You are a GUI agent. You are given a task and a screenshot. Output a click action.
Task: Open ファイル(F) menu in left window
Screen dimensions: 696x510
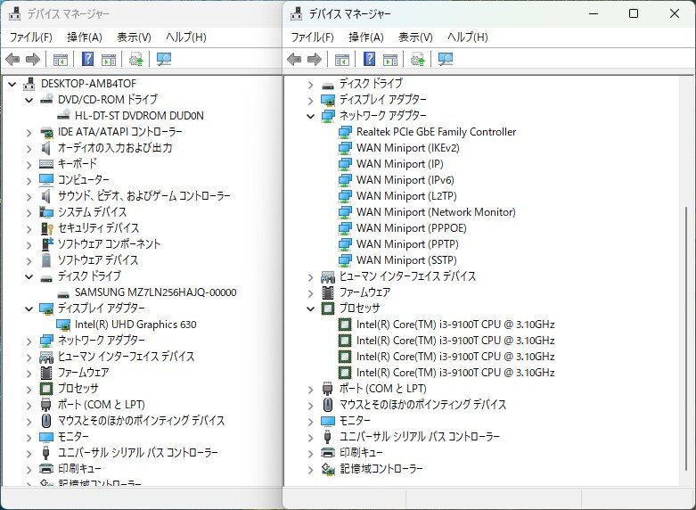(31, 37)
